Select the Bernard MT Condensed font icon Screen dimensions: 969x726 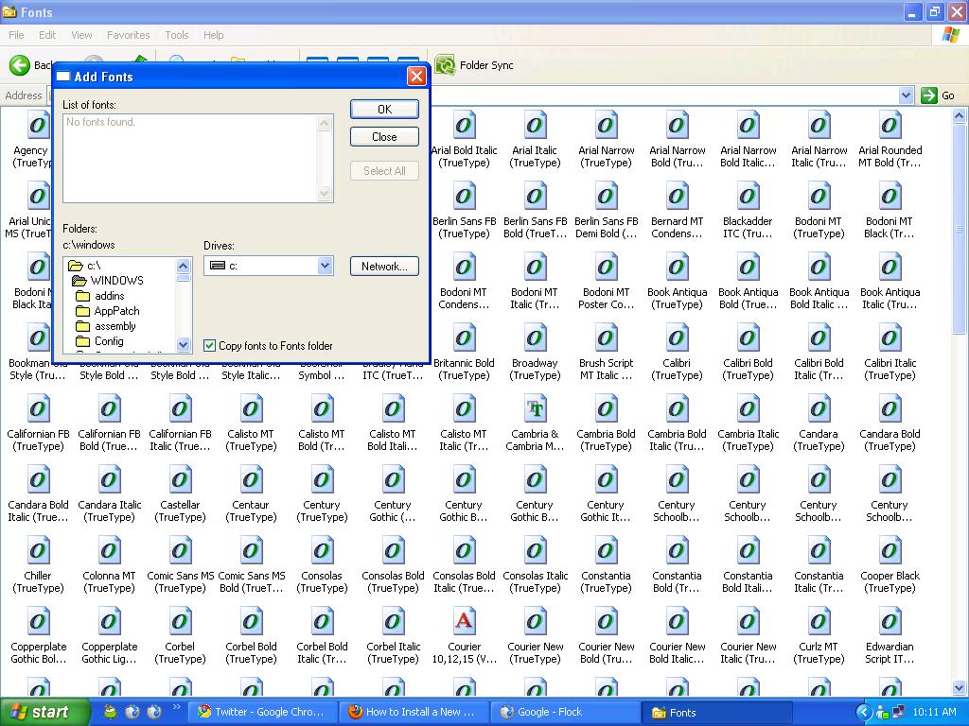(x=677, y=197)
